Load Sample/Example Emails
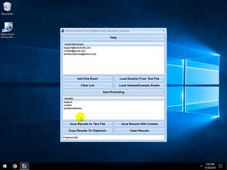 click(140, 85)
